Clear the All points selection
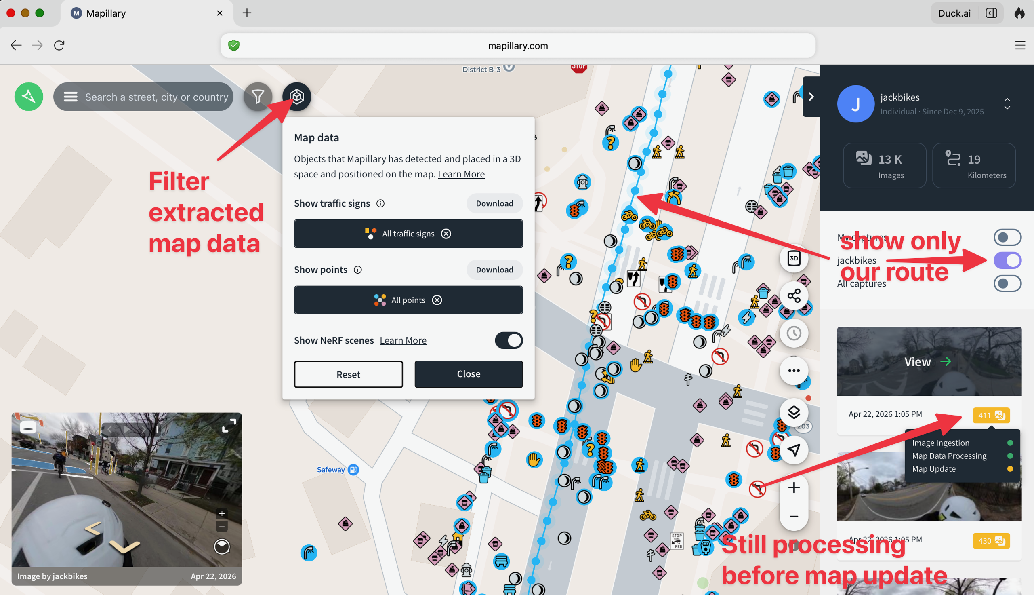The height and width of the screenshot is (595, 1034). pos(437,300)
